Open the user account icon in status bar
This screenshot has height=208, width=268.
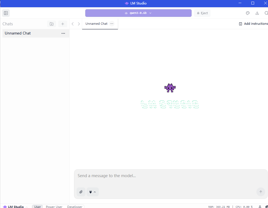pyautogui.click(x=260, y=207)
